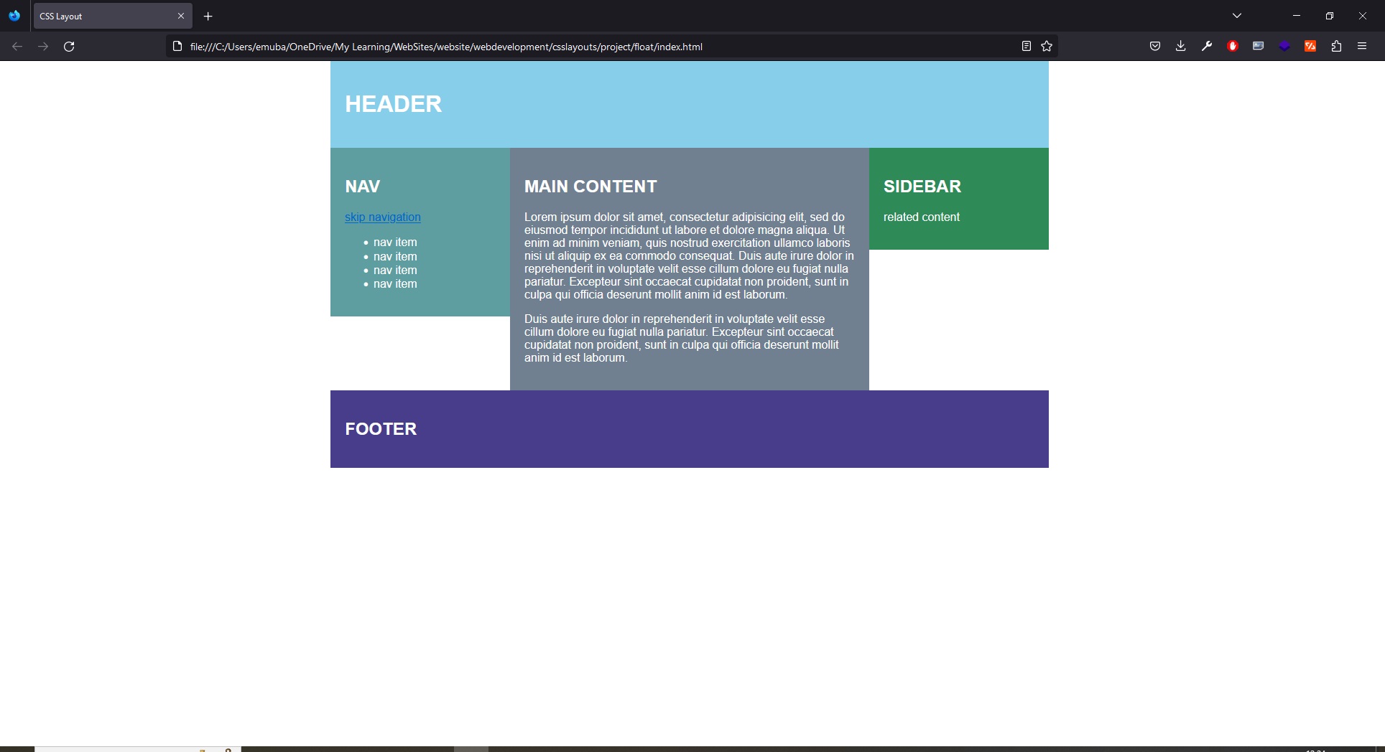
Task: Toggle reader view icon
Action: click(1027, 47)
